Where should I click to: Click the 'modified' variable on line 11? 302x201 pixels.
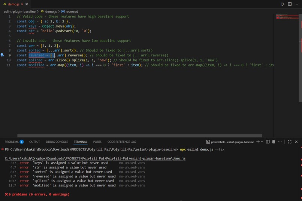point(36,65)
